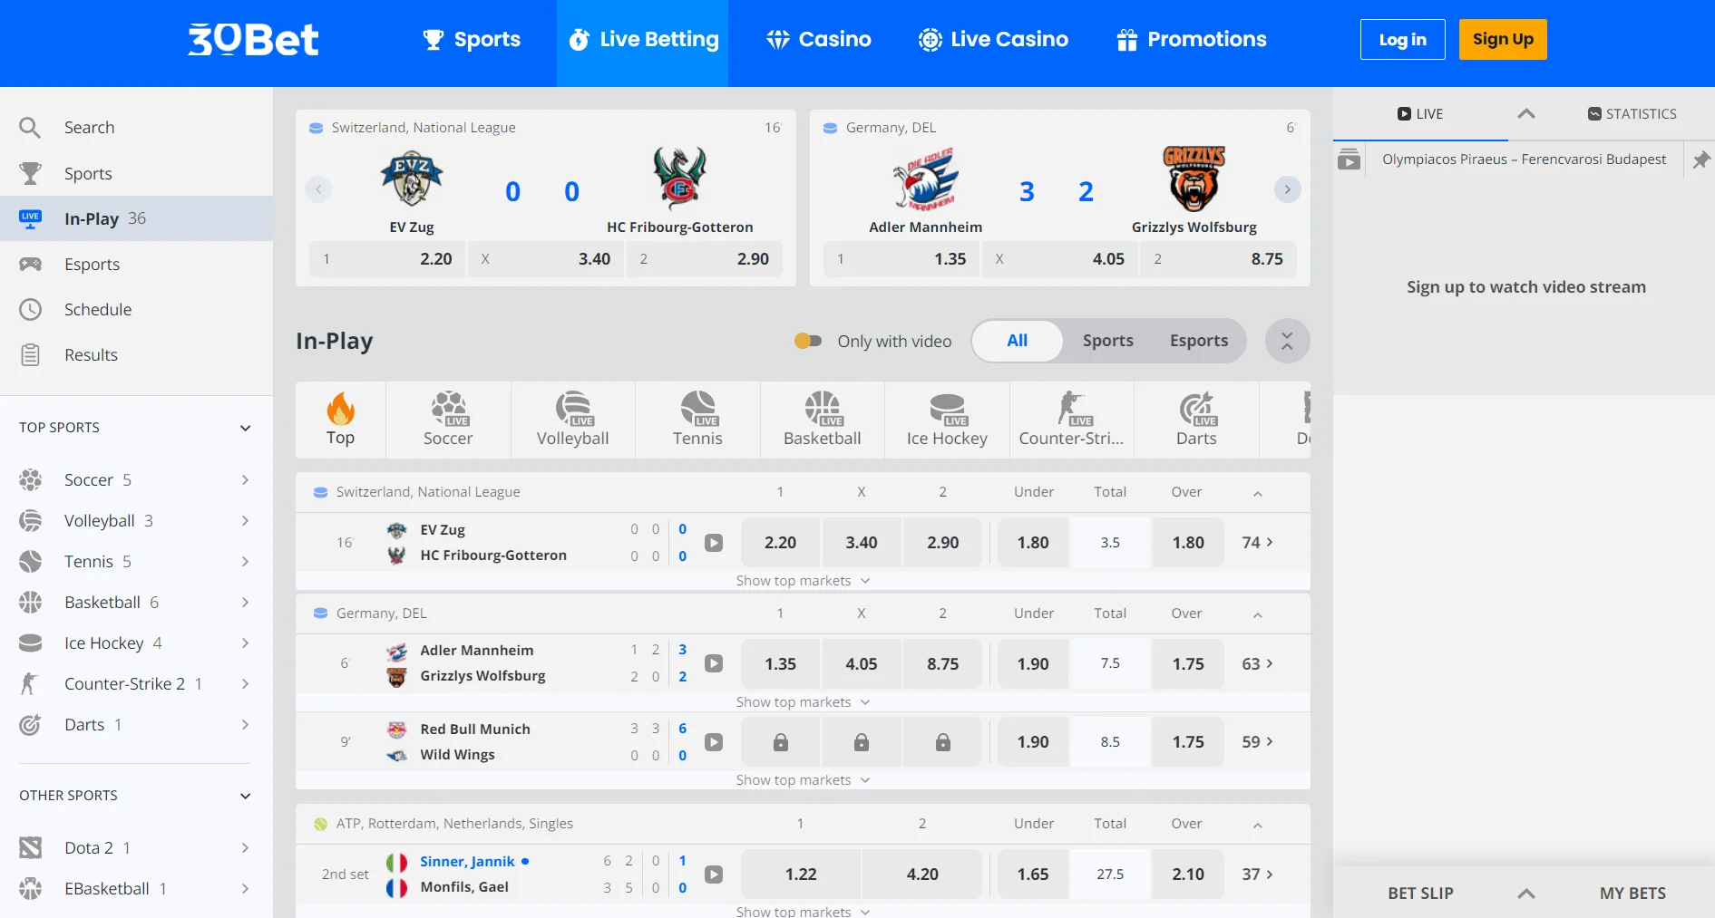The image size is (1715, 918).
Task: Open the Live Casino navigation tab
Action: (994, 40)
